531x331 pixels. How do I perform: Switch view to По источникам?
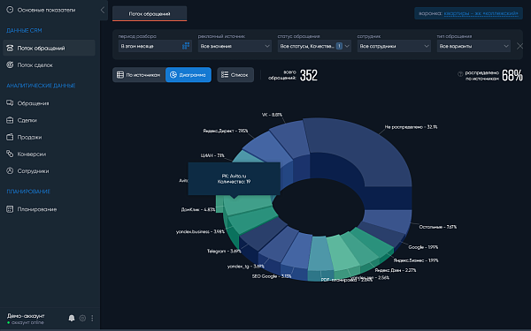tap(139, 75)
